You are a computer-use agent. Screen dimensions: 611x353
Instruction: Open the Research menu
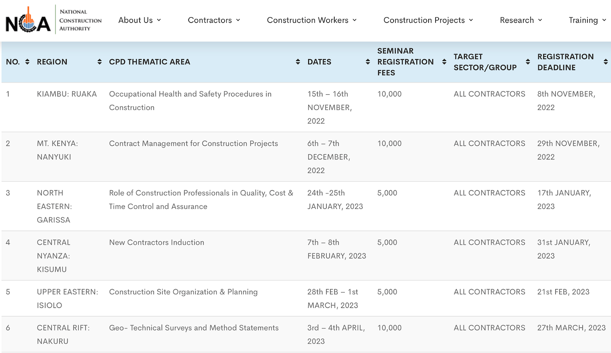coord(521,20)
